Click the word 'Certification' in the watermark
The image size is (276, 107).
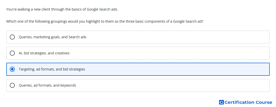coord(239,102)
